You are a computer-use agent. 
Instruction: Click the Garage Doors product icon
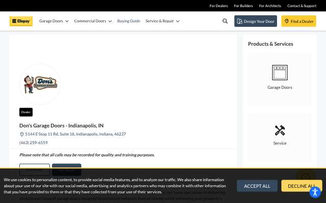pyautogui.click(x=280, y=73)
